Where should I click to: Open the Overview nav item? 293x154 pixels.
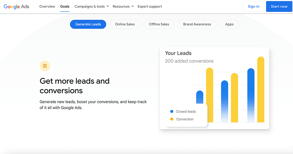47,6
